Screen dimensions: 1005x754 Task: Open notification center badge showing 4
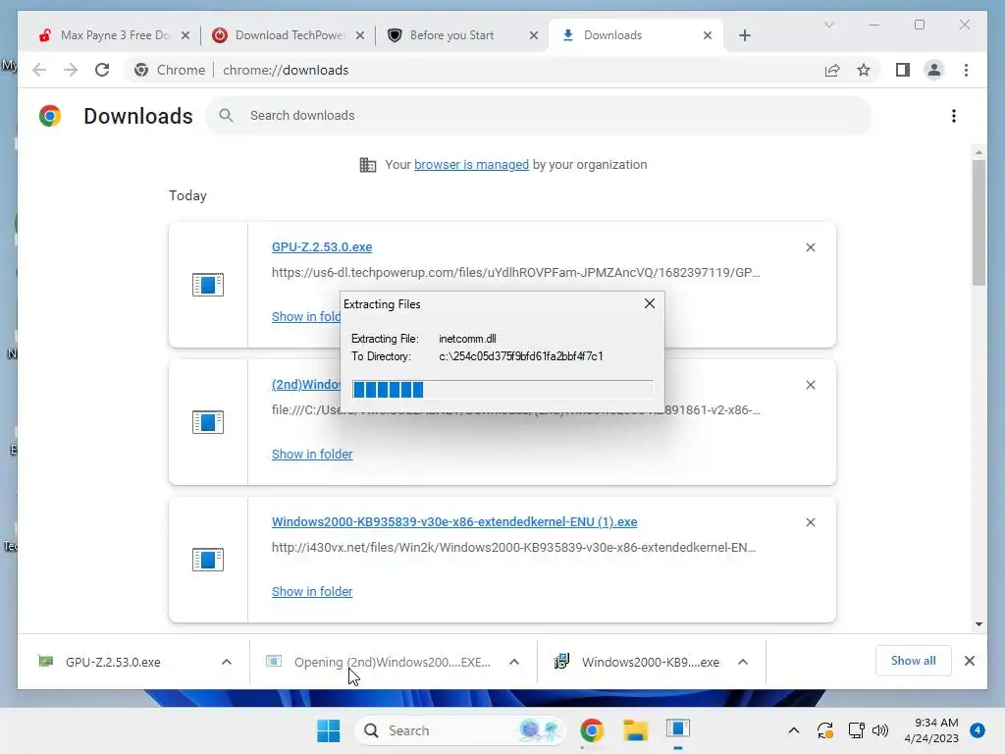pos(978,730)
